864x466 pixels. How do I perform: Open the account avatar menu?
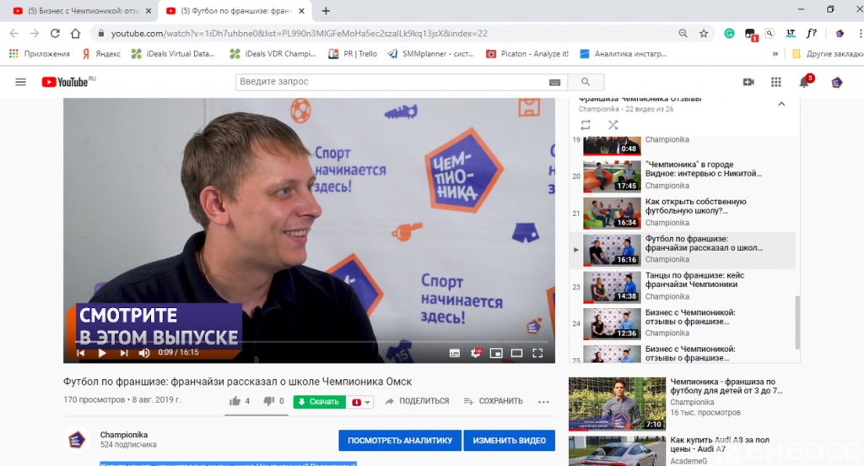(x=836, y=82)
